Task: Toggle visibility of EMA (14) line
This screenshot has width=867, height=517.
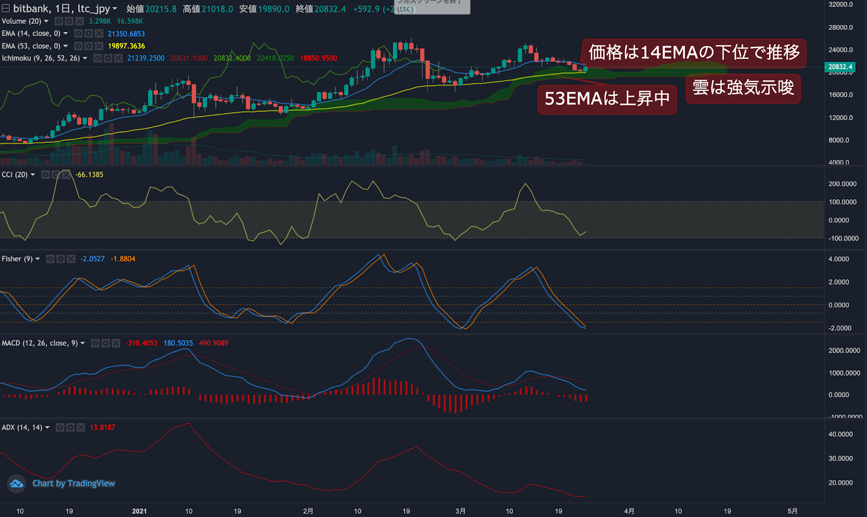Action: click(x=79, y=34)
